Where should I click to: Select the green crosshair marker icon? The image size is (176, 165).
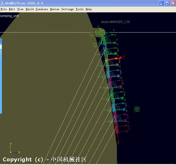[137, 109]
